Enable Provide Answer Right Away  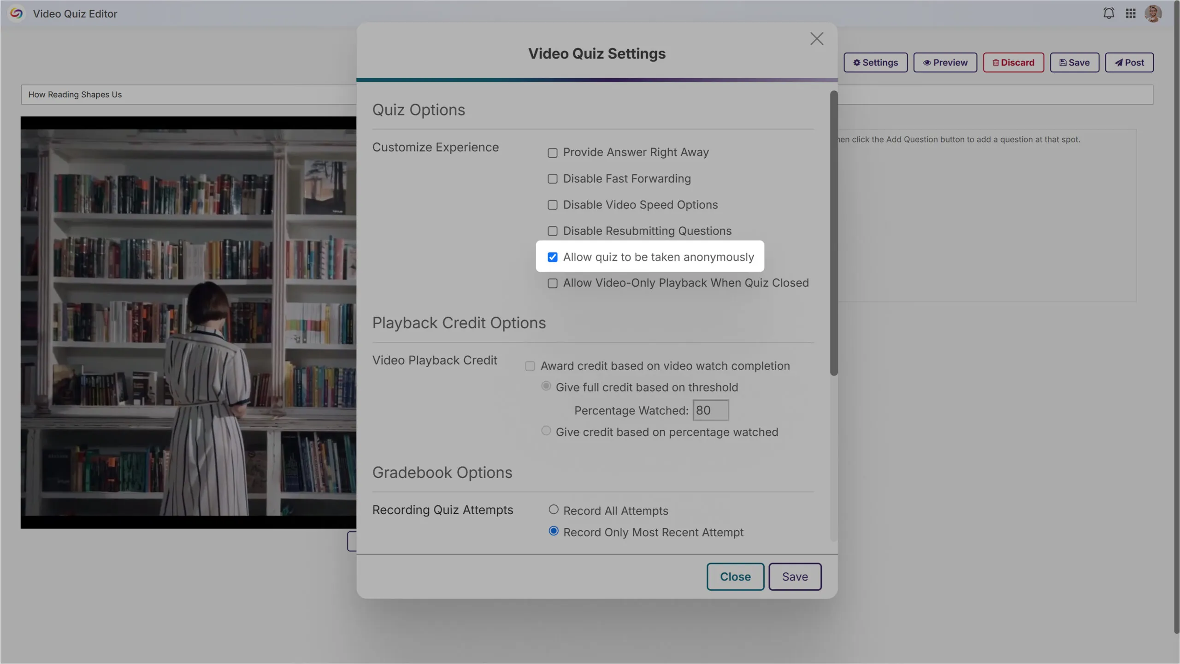tap(552, 153)
